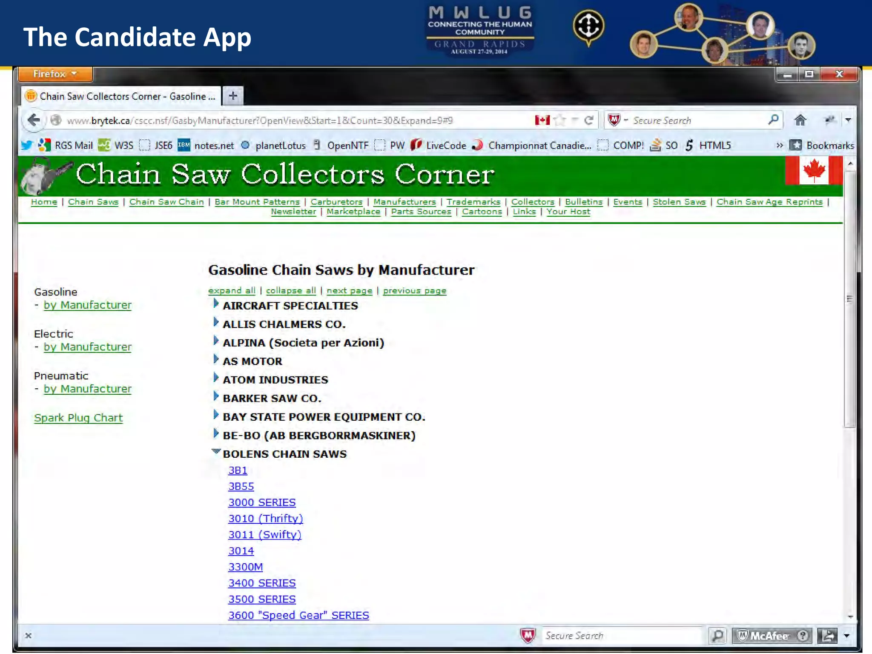Open the notes.net IBM bookmark
This screenshot has height=654, width=872.
point(206,145)
